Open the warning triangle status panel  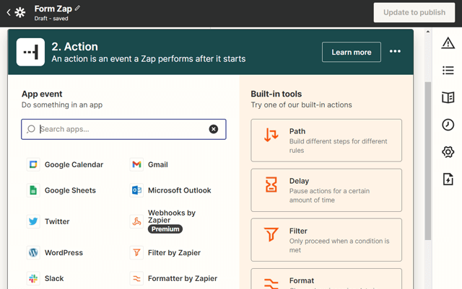pos(448,43)
